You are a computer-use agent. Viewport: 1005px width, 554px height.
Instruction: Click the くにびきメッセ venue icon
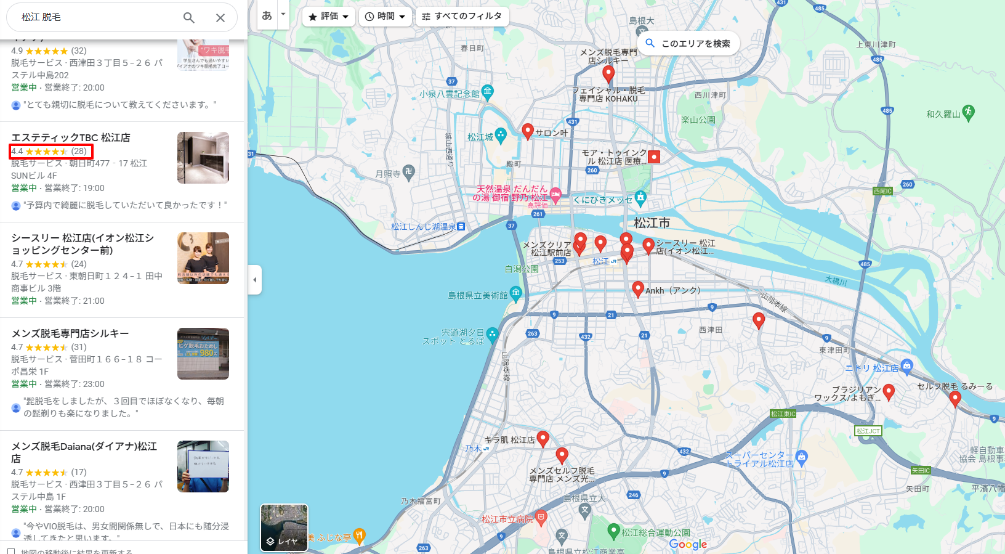[x=640, y=198]
